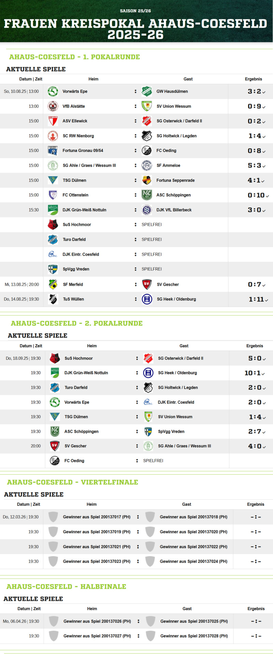The image size is (273, 668).
Task: Click the ASC Schöppingen logo next to FC Ottenstein
Action: coord(147,195)
